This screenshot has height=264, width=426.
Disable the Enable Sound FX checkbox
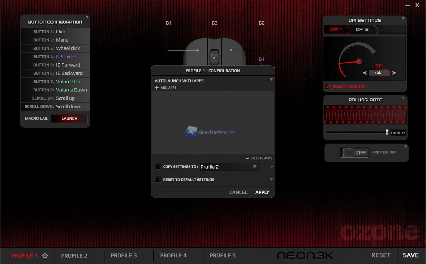click(328, 87)
